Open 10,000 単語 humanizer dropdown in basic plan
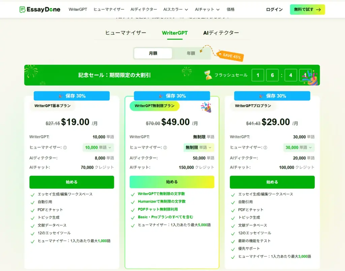Image resolution: width=345 pixels, height=271 pixels. [98, 148]
